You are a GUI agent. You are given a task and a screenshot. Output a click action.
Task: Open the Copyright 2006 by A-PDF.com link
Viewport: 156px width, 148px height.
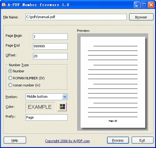[67, 141]
